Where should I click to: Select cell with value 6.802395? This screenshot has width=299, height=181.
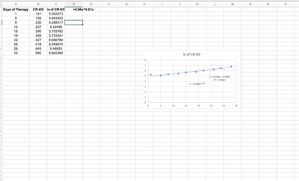click(56, 53)
